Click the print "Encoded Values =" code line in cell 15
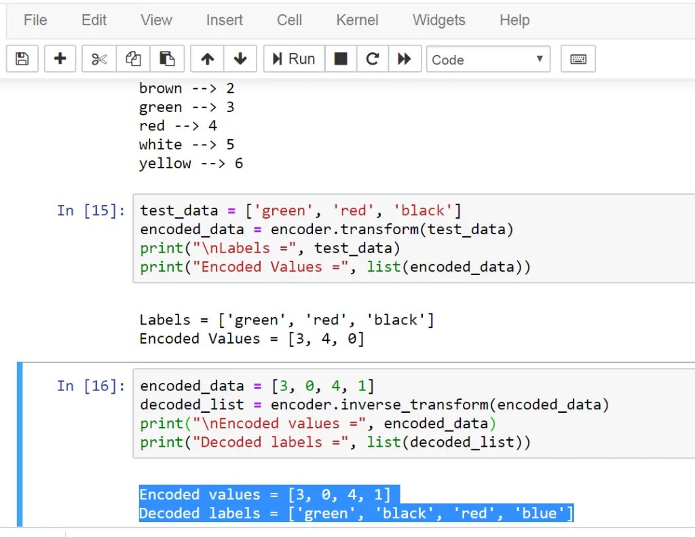The height and width of the screenshot is (537, 695). click(335, 267)
